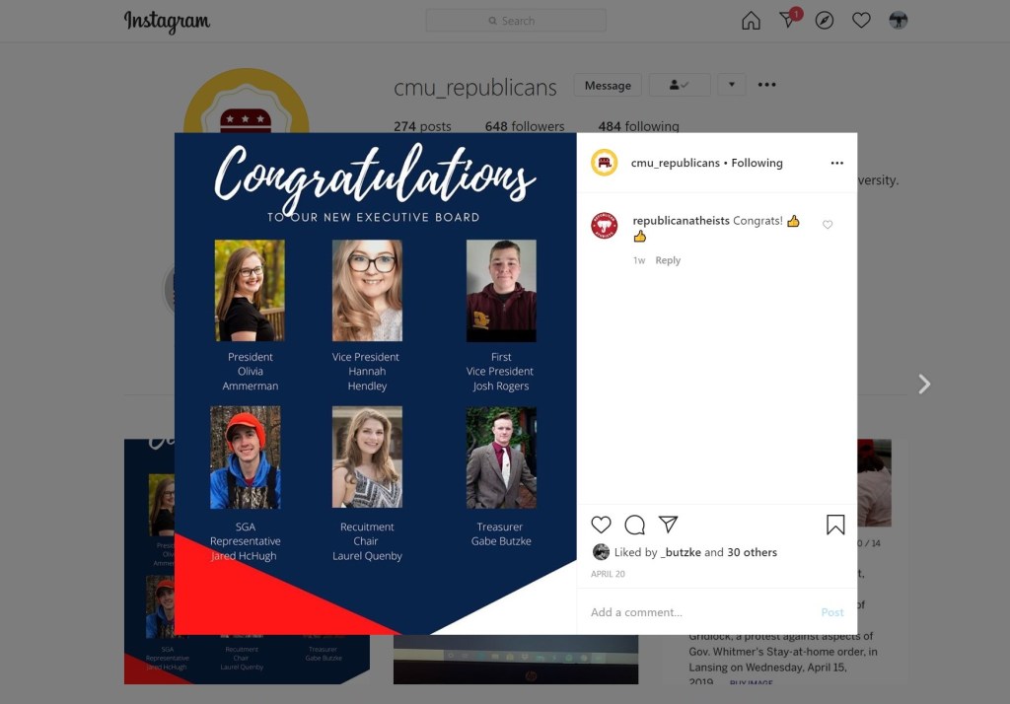Share post using paper plane icon
Screen dimensions: 1010x704
(668, 525)
